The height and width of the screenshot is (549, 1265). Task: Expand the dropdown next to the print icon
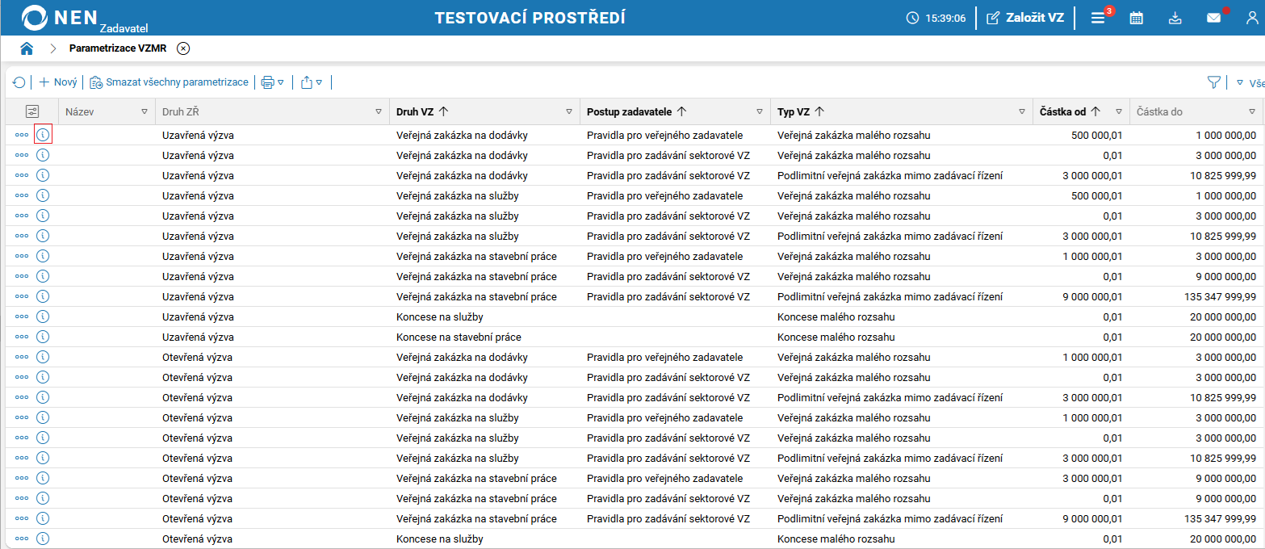tap(282, 82)
